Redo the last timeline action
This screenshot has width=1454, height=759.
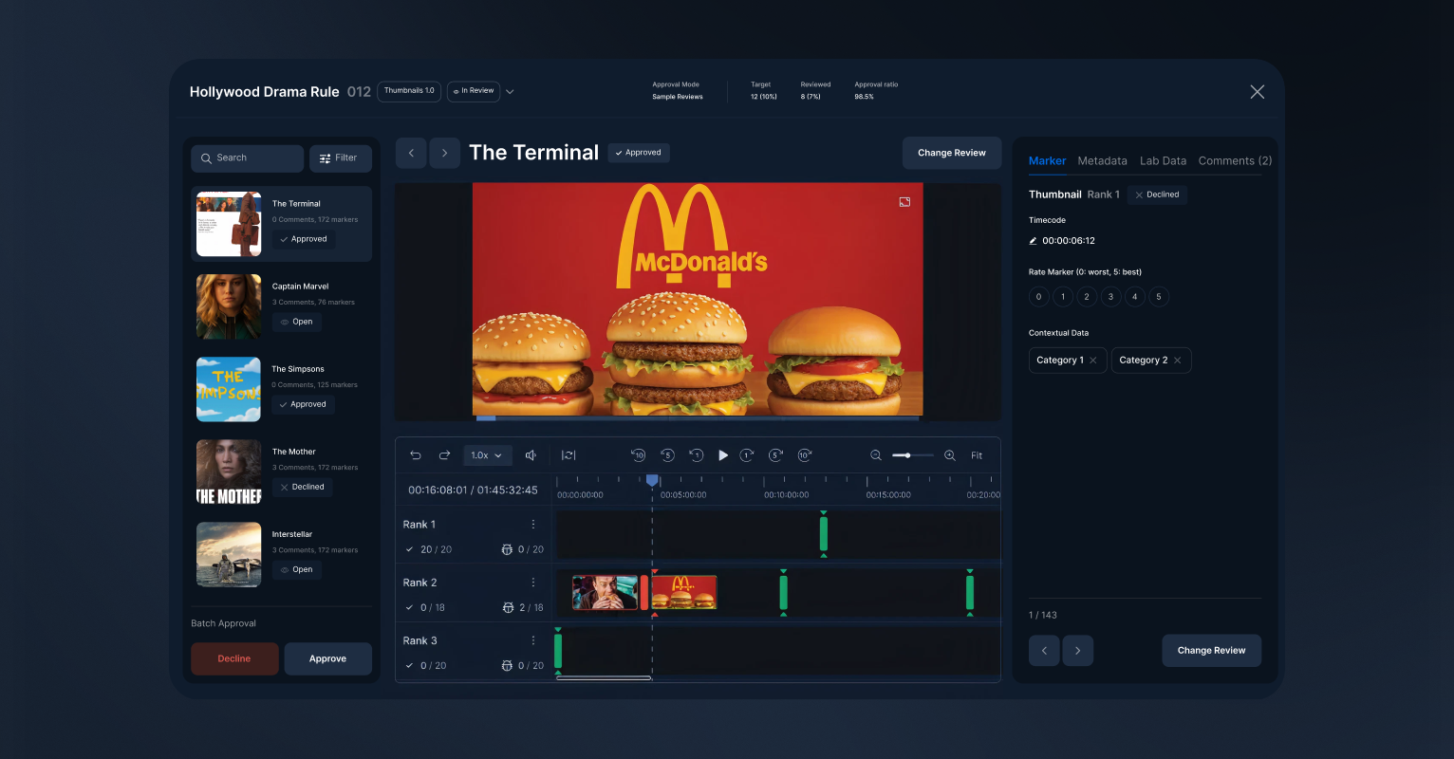[x=444, y=455]
